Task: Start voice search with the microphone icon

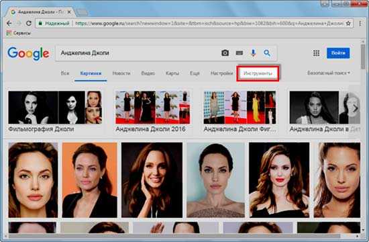Action: 253,53
